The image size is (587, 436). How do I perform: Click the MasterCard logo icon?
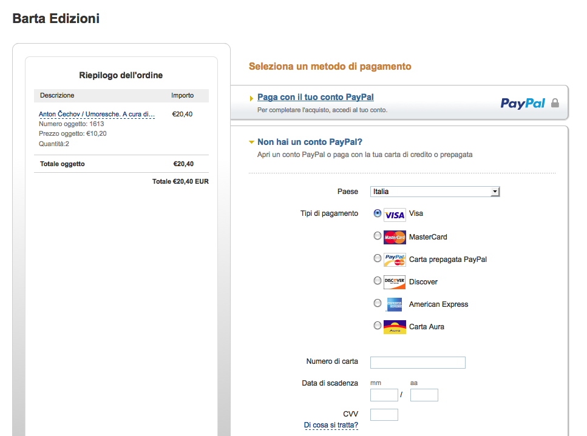tap(395, 238)
